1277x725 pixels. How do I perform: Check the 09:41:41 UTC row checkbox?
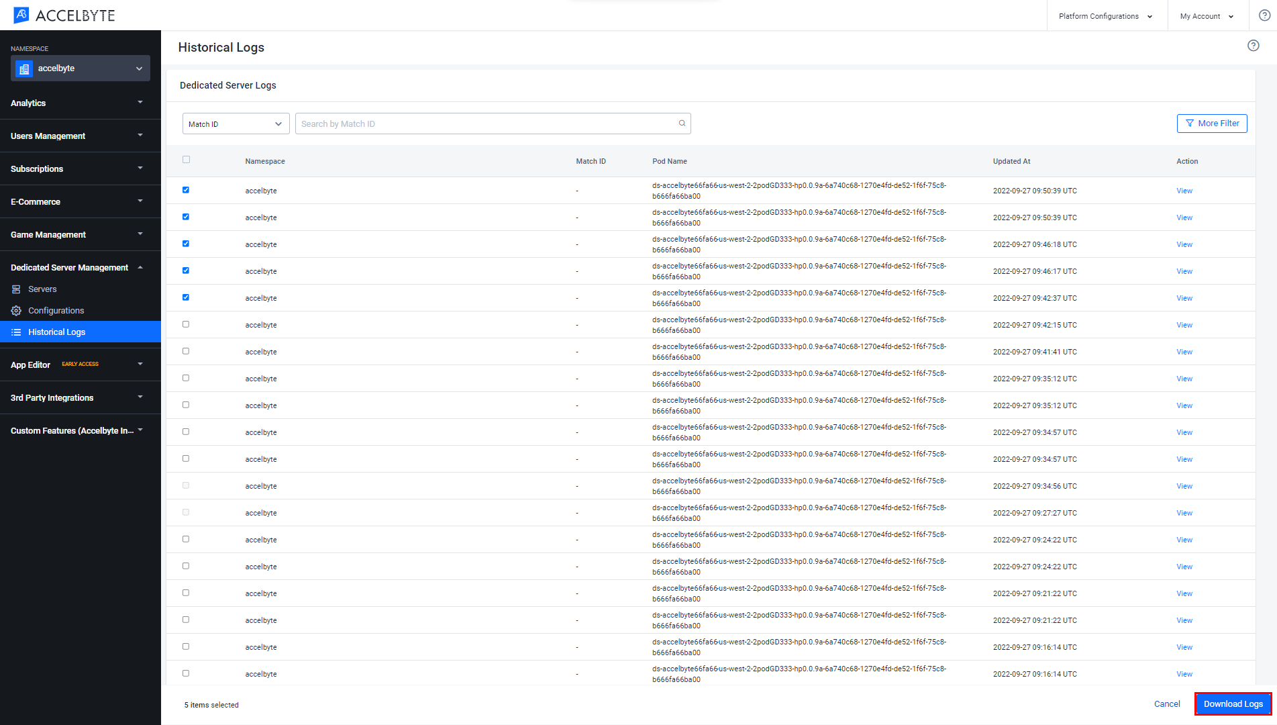186,351
